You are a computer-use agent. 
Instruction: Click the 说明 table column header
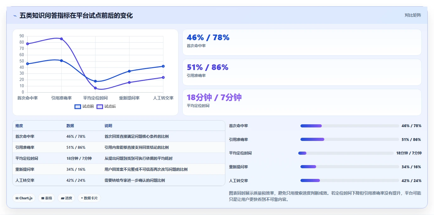tap(108, 126)
